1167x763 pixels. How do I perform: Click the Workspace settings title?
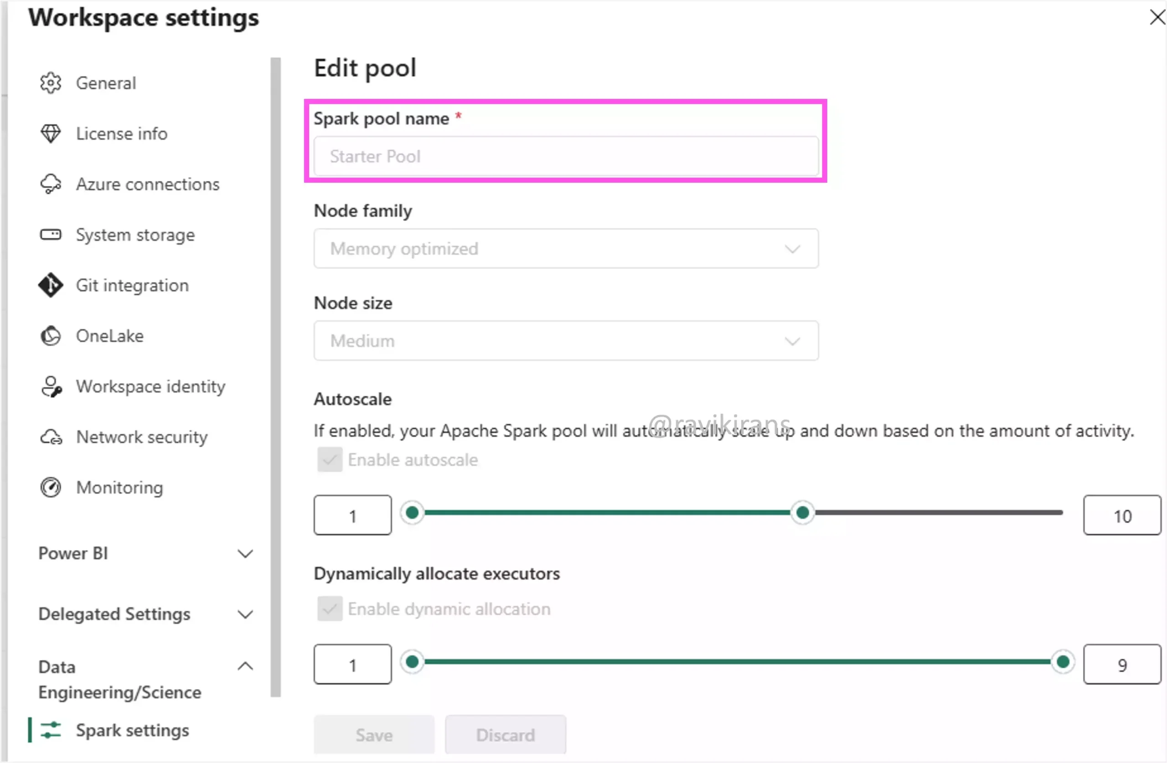tap(143, 18)
